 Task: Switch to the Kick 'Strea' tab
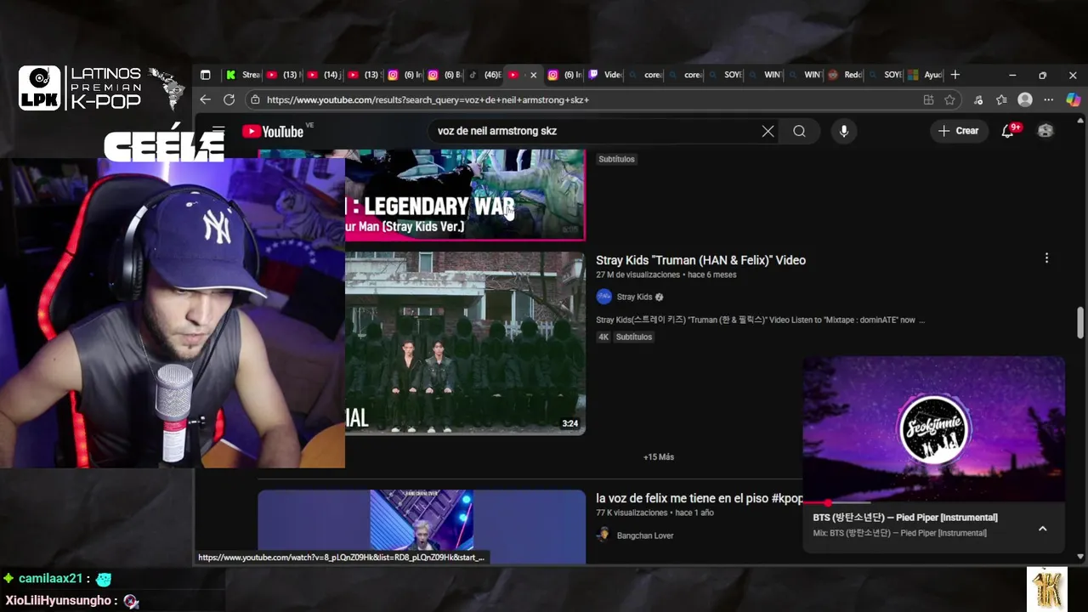[x=243, y=75]
